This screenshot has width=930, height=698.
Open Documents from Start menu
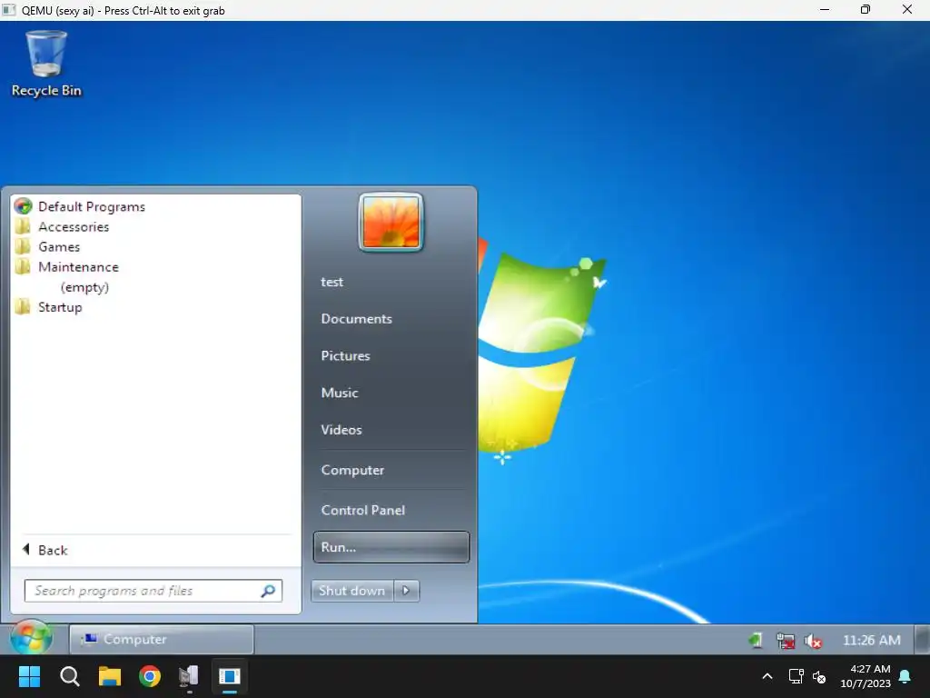click(x=356, y=319)
